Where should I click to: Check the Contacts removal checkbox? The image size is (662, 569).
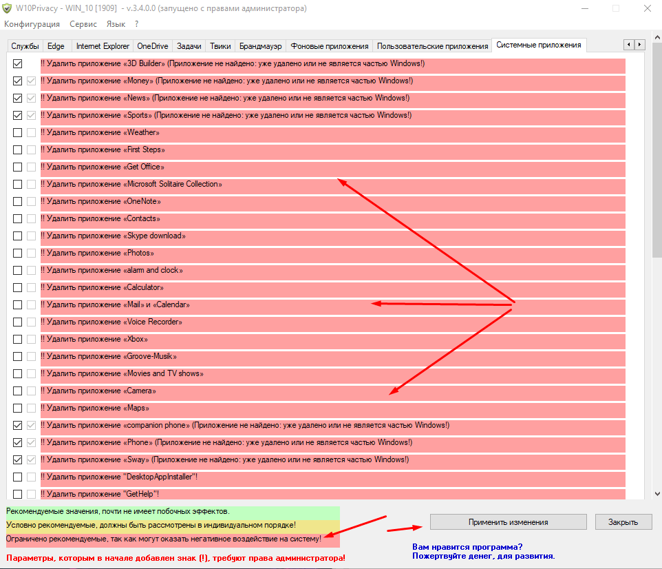[x=17, y=218]
